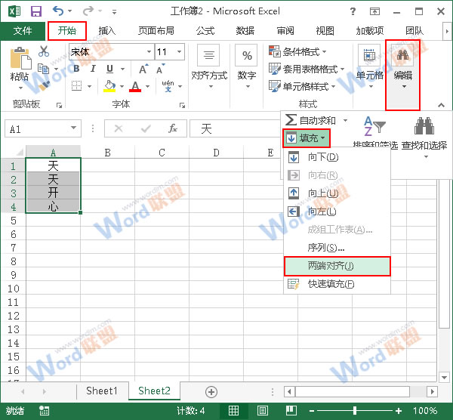Switch to the 视图 View tab
453x420 pixels.
[325, 31]
